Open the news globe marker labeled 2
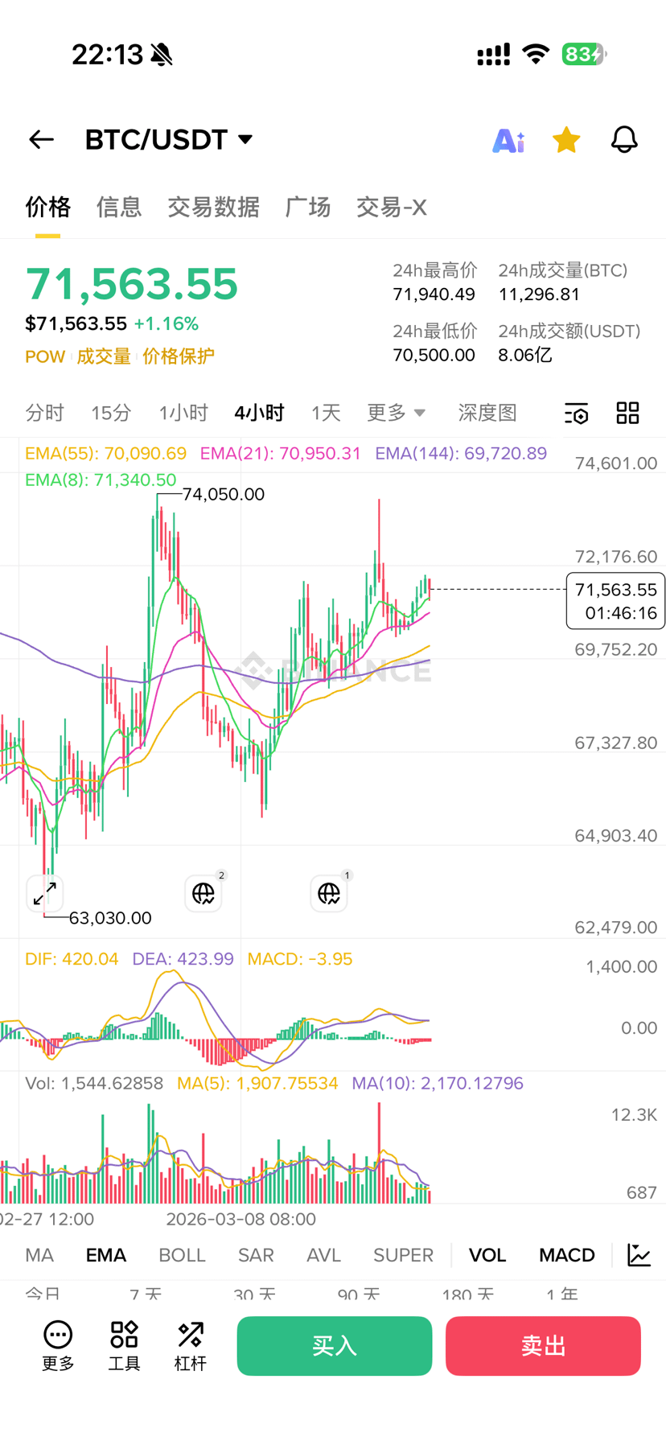Viewport: 666px width, 1449px height. 203,893
